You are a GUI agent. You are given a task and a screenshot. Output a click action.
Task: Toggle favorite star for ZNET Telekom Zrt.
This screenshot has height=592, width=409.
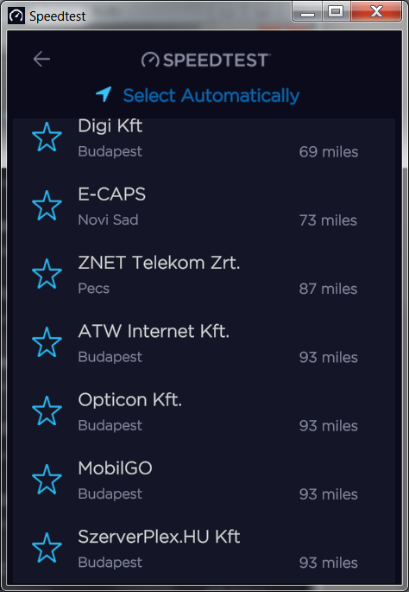(47, 274)
